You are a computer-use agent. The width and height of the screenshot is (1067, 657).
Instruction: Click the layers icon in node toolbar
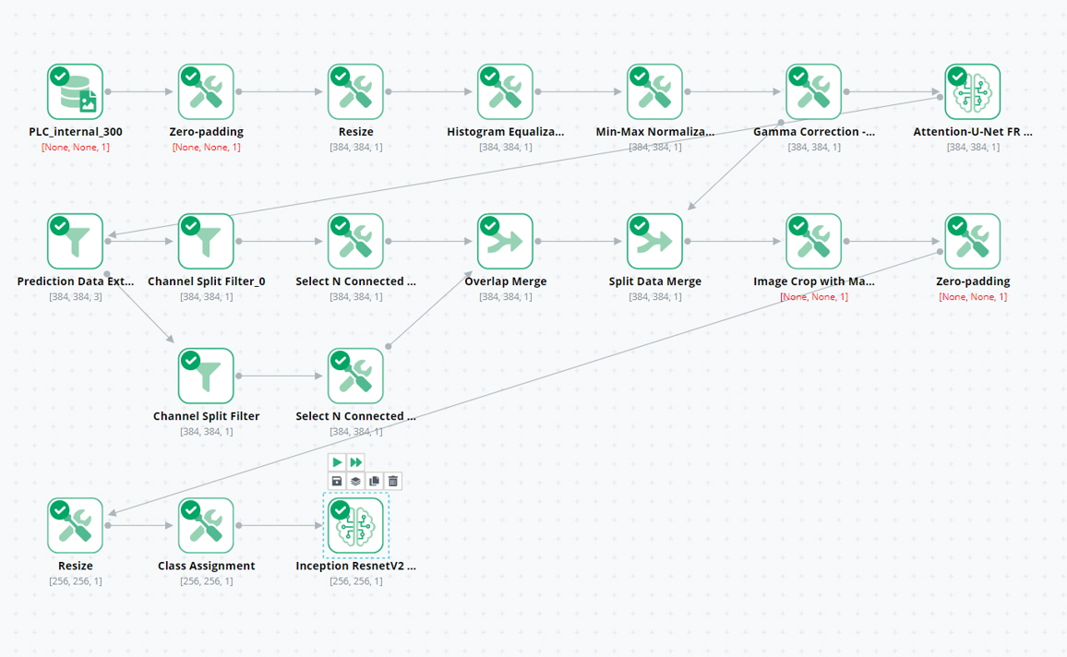pos(355,481)
